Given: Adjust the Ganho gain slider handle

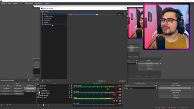Looking at the screenshot, I should point(97,14).
